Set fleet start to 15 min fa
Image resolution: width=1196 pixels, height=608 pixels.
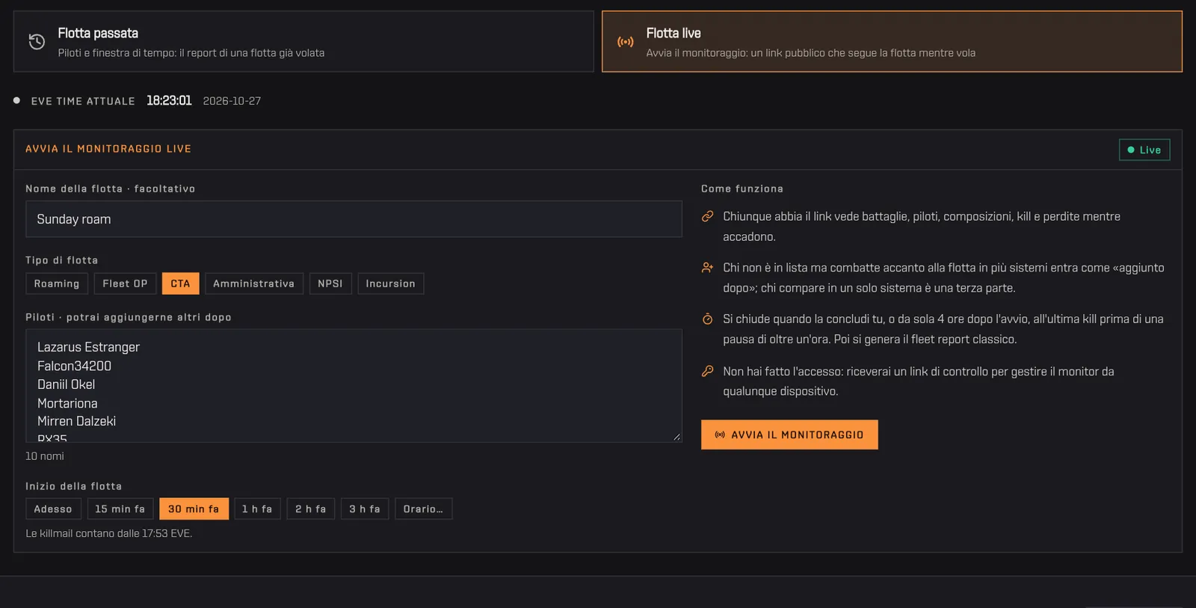[x=120, y=509]
